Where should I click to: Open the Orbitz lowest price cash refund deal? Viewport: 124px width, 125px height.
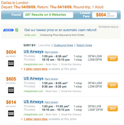[60, 30]
